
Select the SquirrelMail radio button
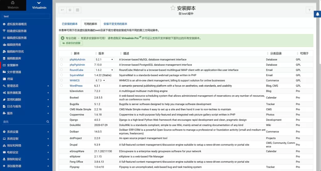click(x=61, y=75)
